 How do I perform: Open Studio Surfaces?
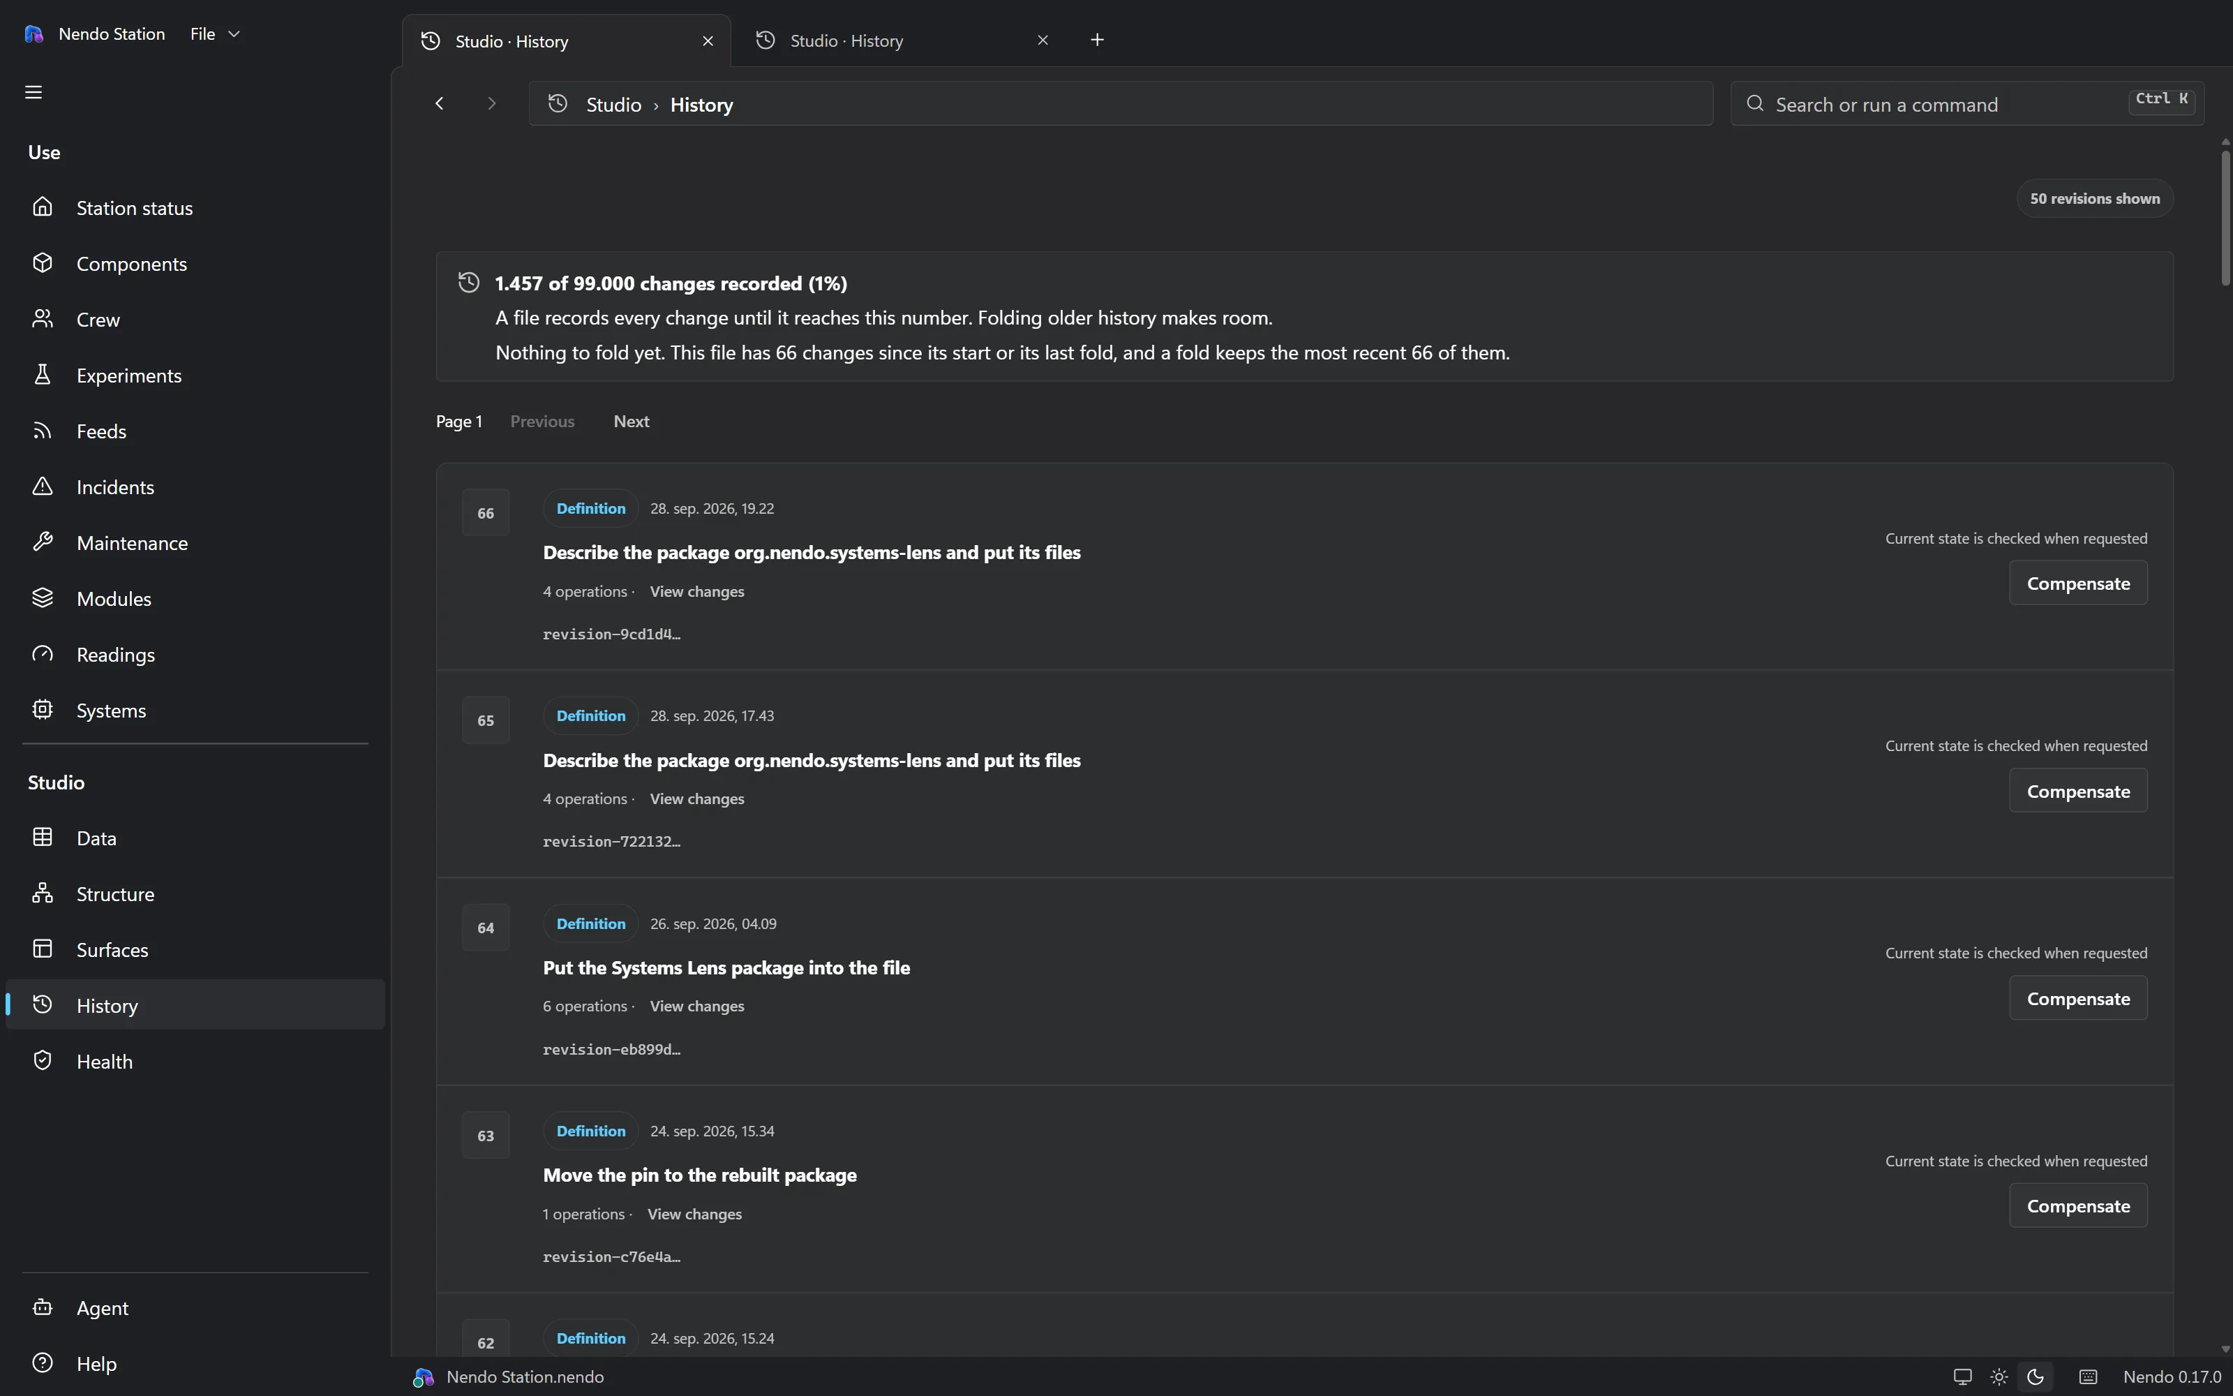[x=195, y=950]
